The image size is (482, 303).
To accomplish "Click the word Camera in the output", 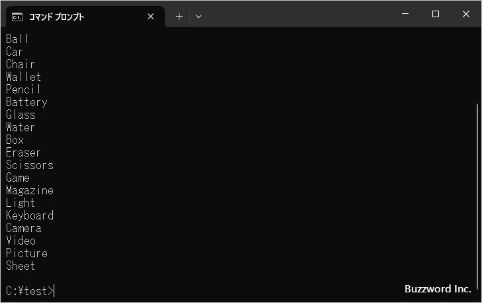I will coord(24,228).
